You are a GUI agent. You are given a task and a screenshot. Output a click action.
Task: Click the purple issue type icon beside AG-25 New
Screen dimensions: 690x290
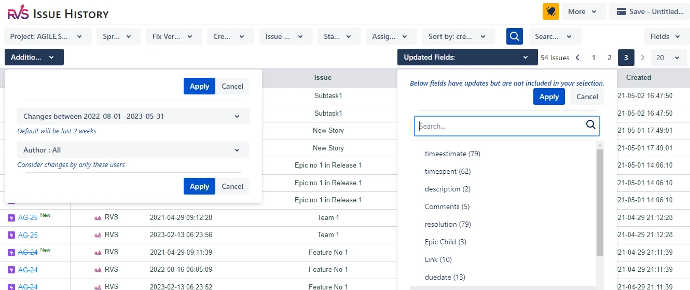click(11, 218)
